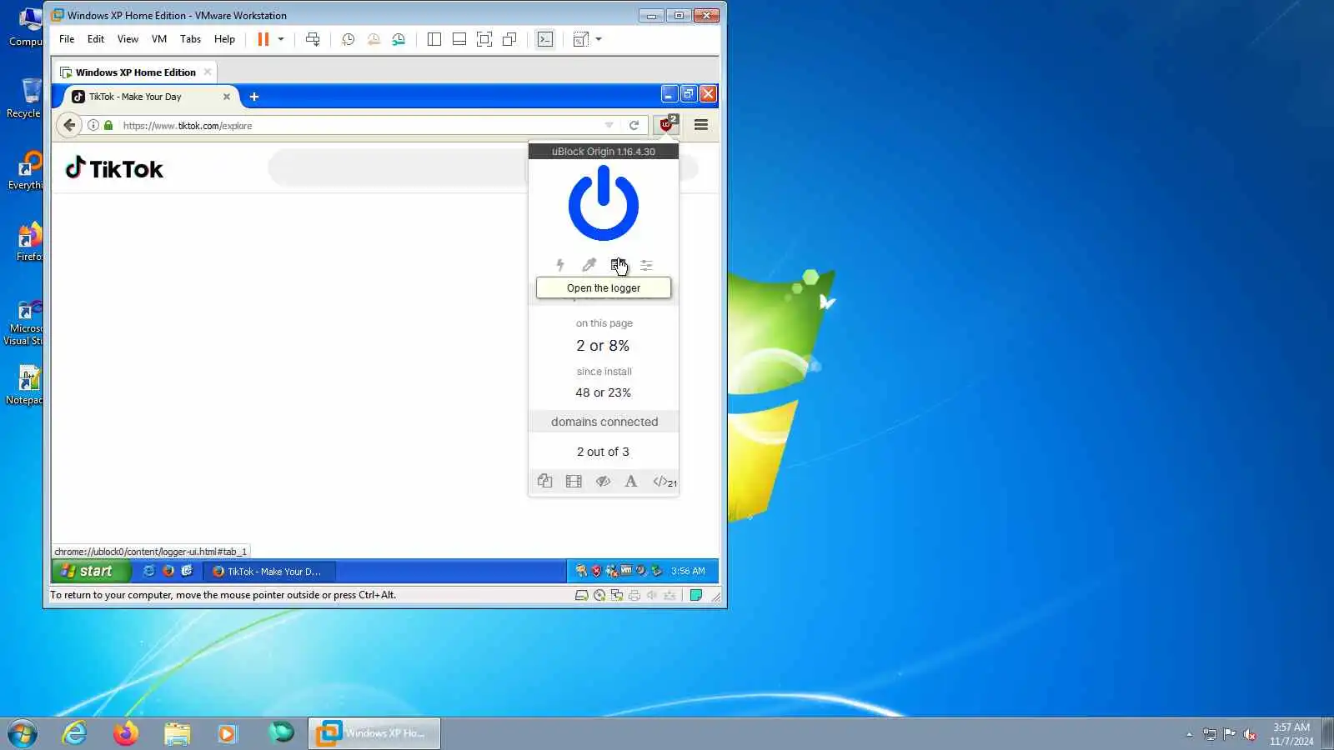Open Windows Explorer from the host taskbar
Viewport: 1334px width, 750px height.
177,733
